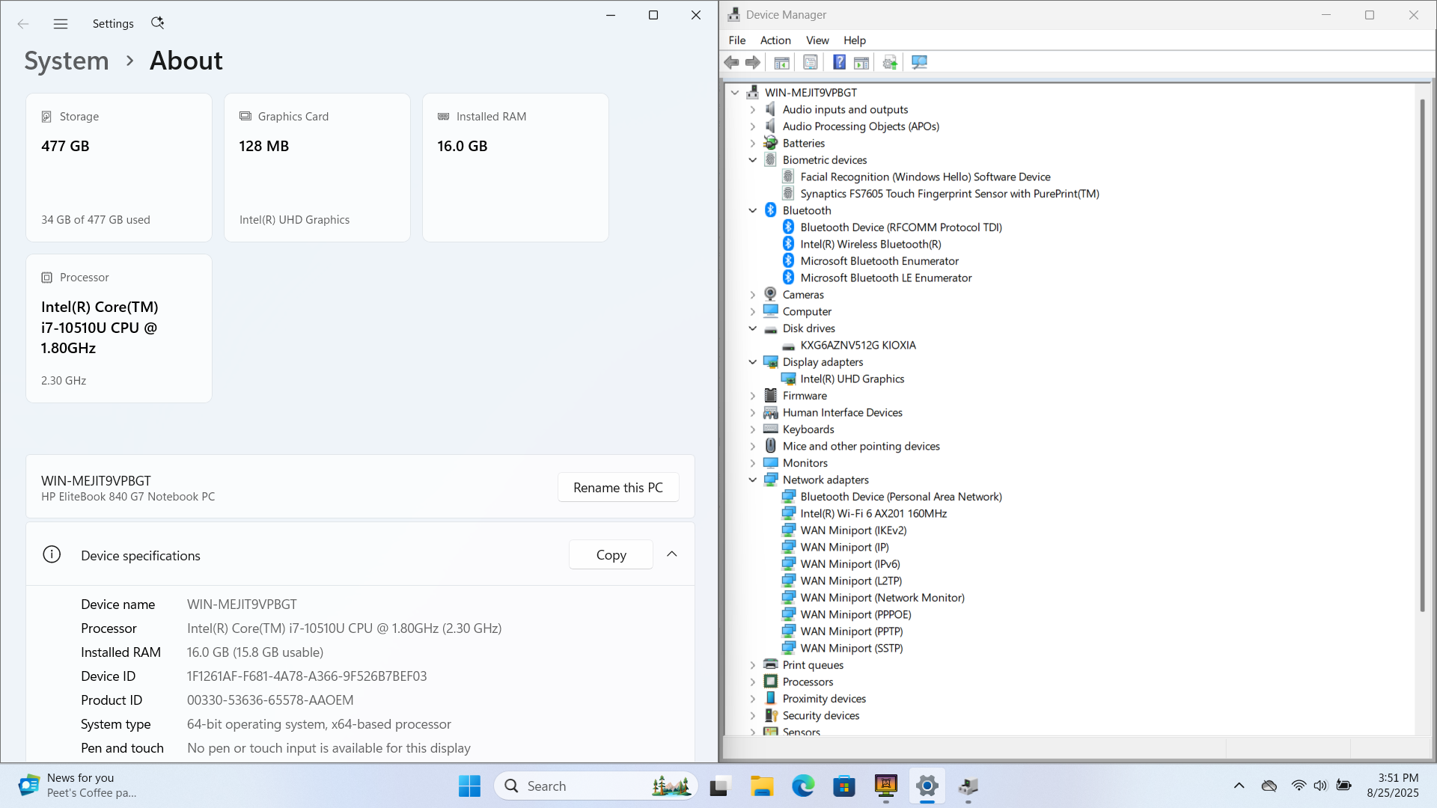Collapse the WIN-MEJIT9VPBGT root node
This screenshot has height=808, width=1437.
tap(735, 93)
